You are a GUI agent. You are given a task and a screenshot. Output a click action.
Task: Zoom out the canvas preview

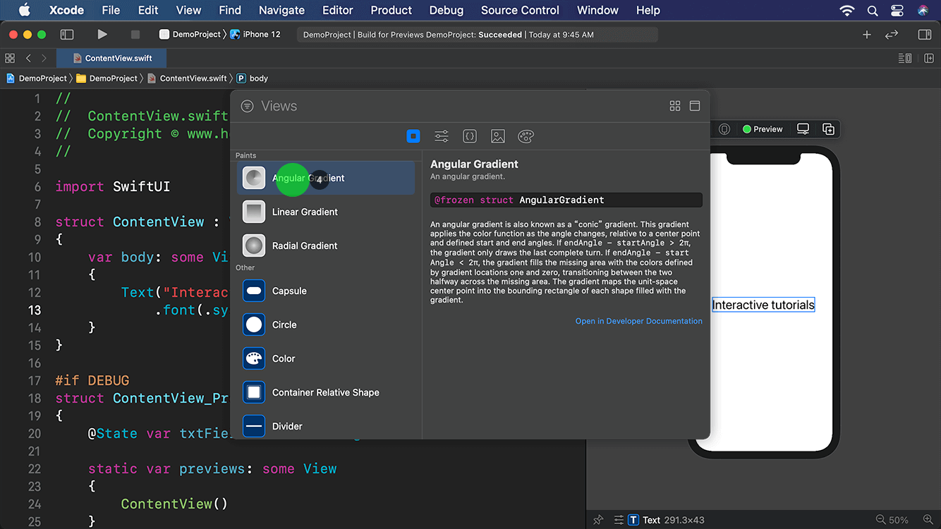coord(880,520)
